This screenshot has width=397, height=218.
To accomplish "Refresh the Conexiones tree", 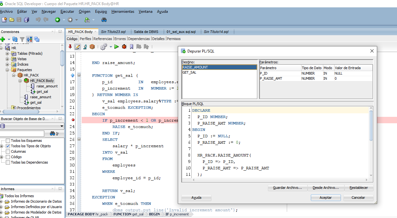I will [x=15, y=39].
